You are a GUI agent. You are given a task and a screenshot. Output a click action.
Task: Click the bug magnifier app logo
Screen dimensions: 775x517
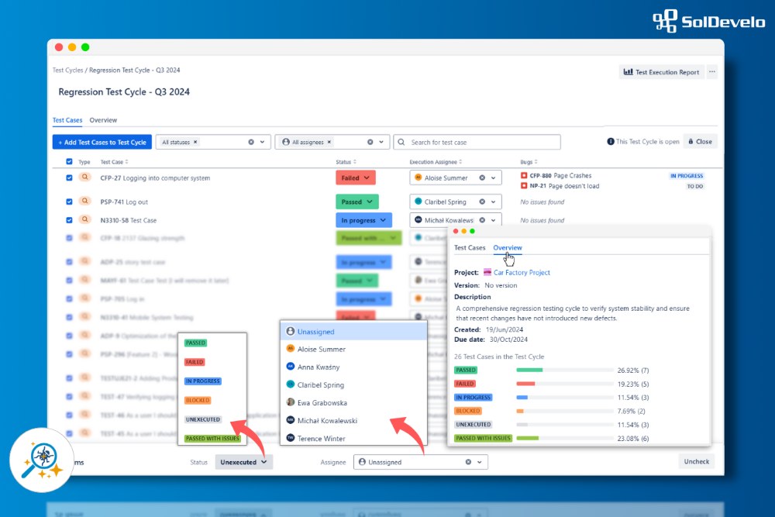click(42, 460)
